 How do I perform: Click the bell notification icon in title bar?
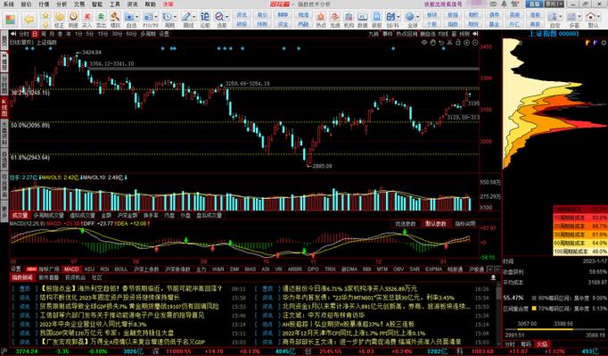pos(504,4)
